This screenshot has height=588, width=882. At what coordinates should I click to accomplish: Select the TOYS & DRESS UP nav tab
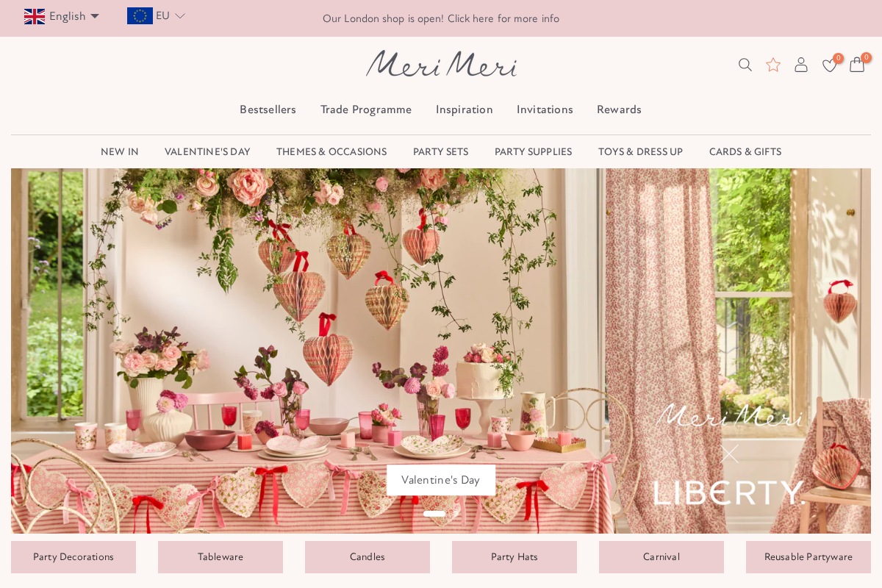[x=640, y=151]
